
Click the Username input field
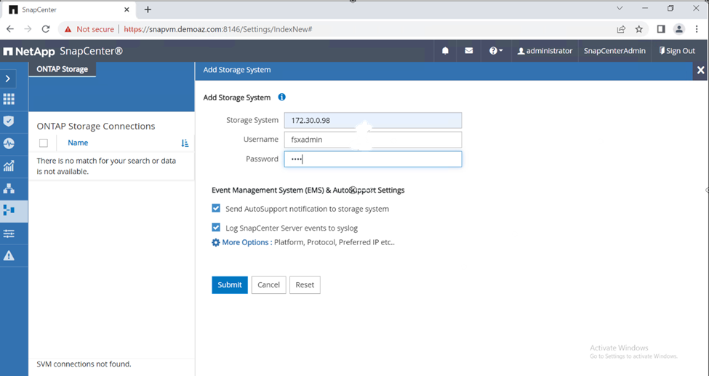[x=372, y=140]
